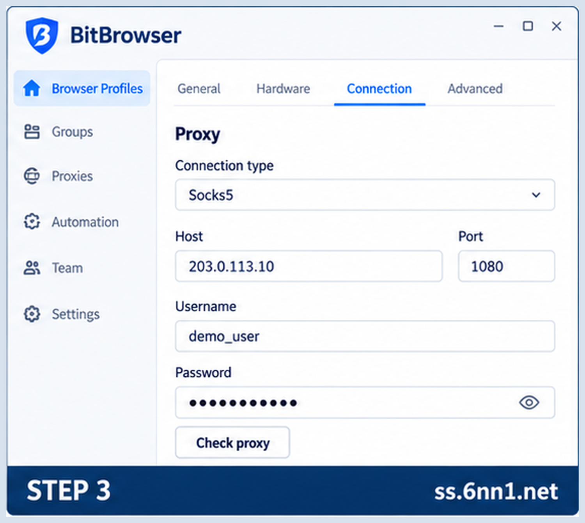The height and width of the screenshot is (523, 585).
Task: Click the Settings cog icon
Action: (32, 314)
